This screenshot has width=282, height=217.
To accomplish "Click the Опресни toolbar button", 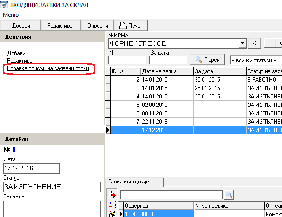I will coord(98,26).
